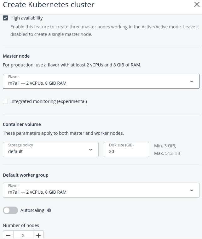Open the Storage policy dropdown

[x=51, y=150]
